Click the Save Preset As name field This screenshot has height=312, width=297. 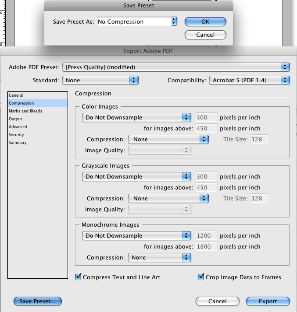pos(133,21)
